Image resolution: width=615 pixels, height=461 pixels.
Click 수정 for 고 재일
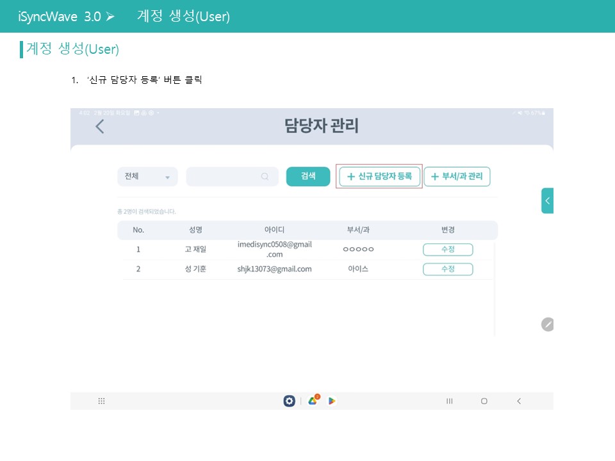(447, 249)
